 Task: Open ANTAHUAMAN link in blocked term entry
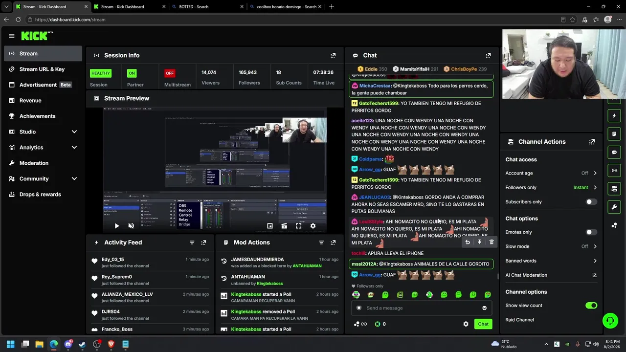click(307, 266)
